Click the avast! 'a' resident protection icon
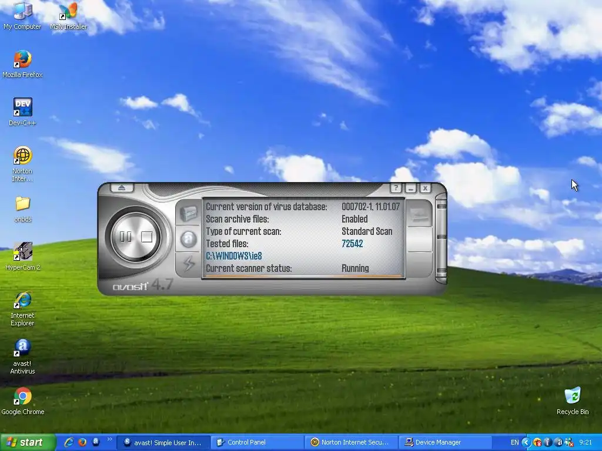Viewport: 602px width, 451px height. [189, 239]
